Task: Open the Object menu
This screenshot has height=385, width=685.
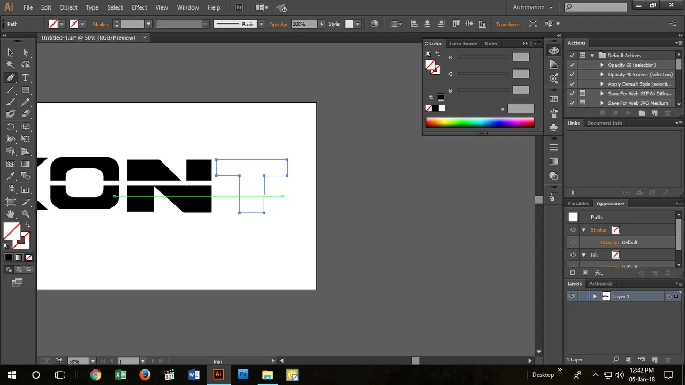Action: (68, 7)
